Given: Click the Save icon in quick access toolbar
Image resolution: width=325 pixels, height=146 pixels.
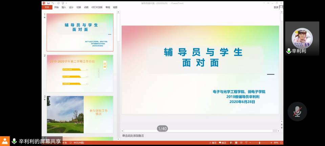Looking at the screenshot, I should 48,3.
